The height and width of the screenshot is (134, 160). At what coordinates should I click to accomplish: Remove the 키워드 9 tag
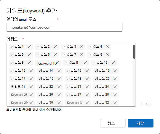point(29,63)
